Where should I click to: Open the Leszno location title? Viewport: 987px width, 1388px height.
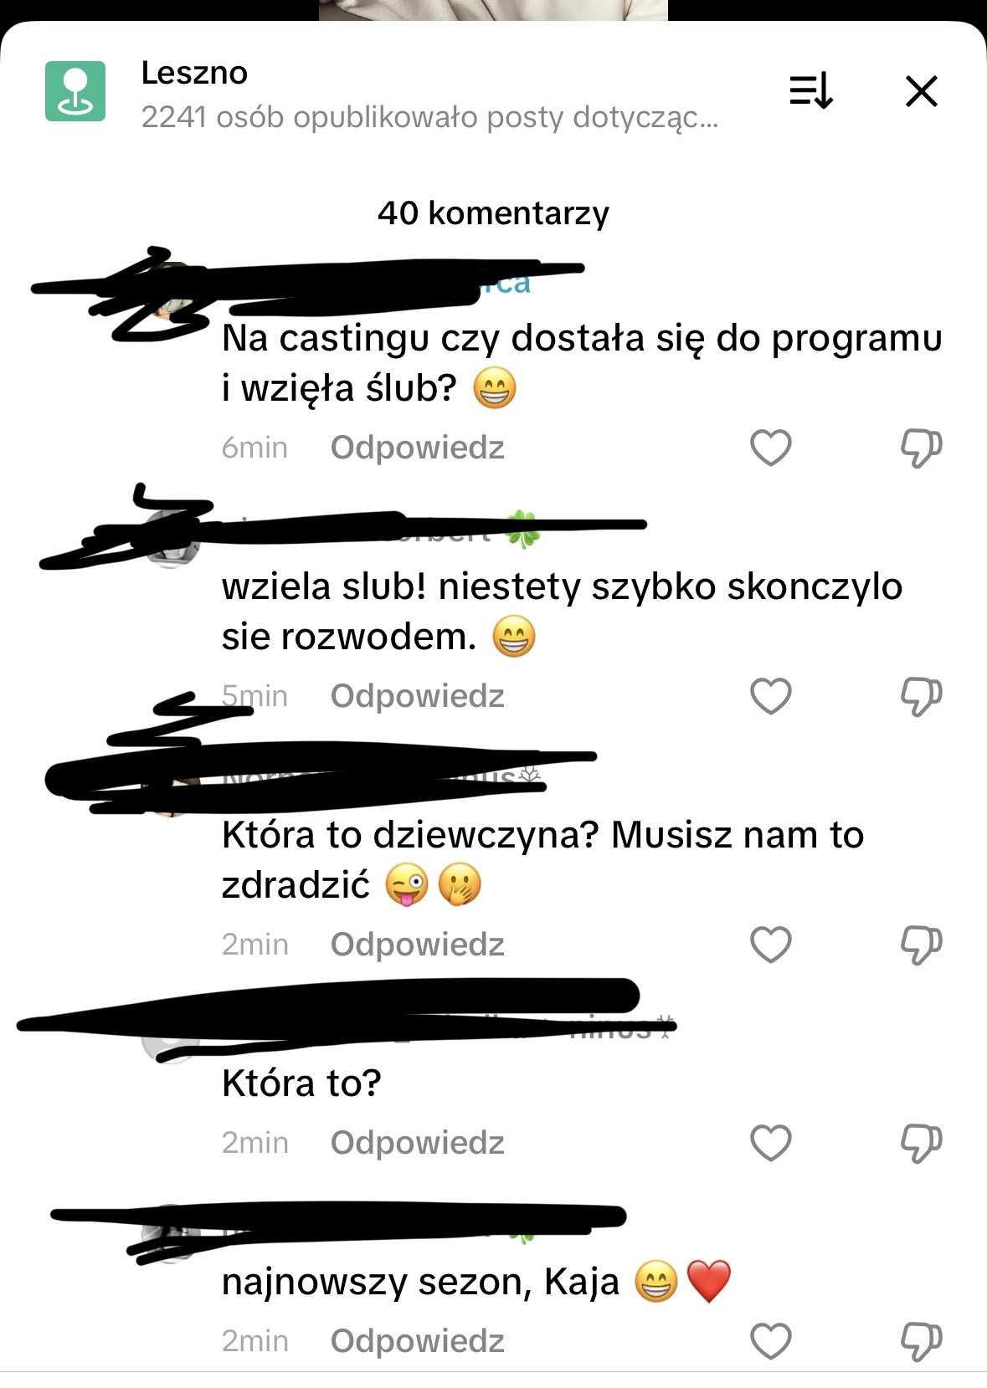[x=194, y=74]
